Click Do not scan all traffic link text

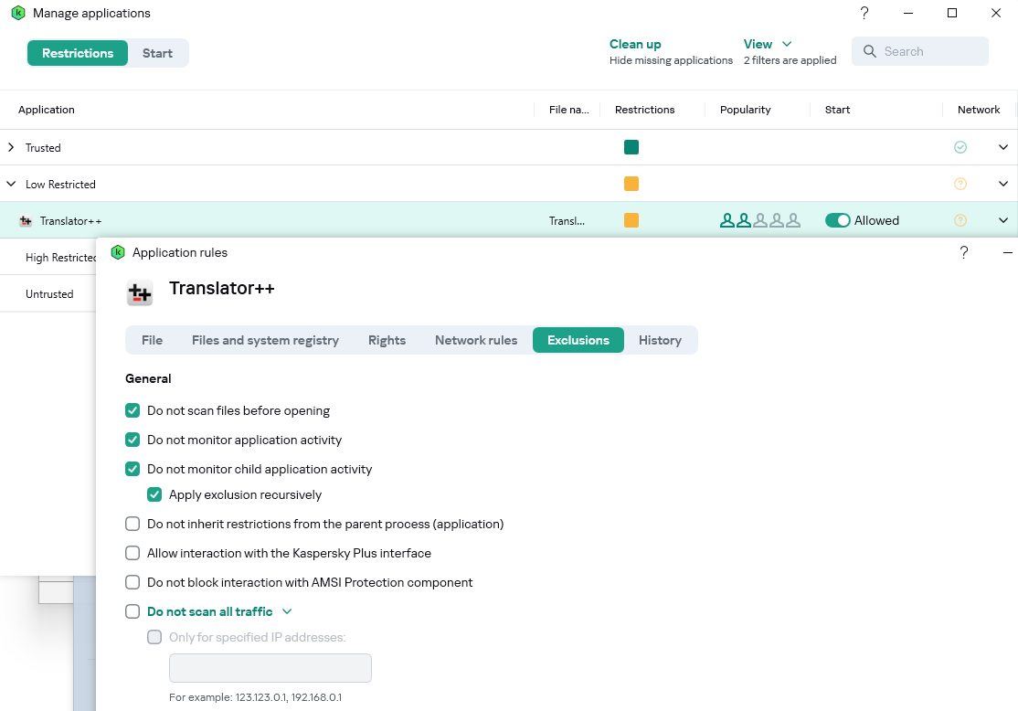pyautogui.click(x=209, y=611)
